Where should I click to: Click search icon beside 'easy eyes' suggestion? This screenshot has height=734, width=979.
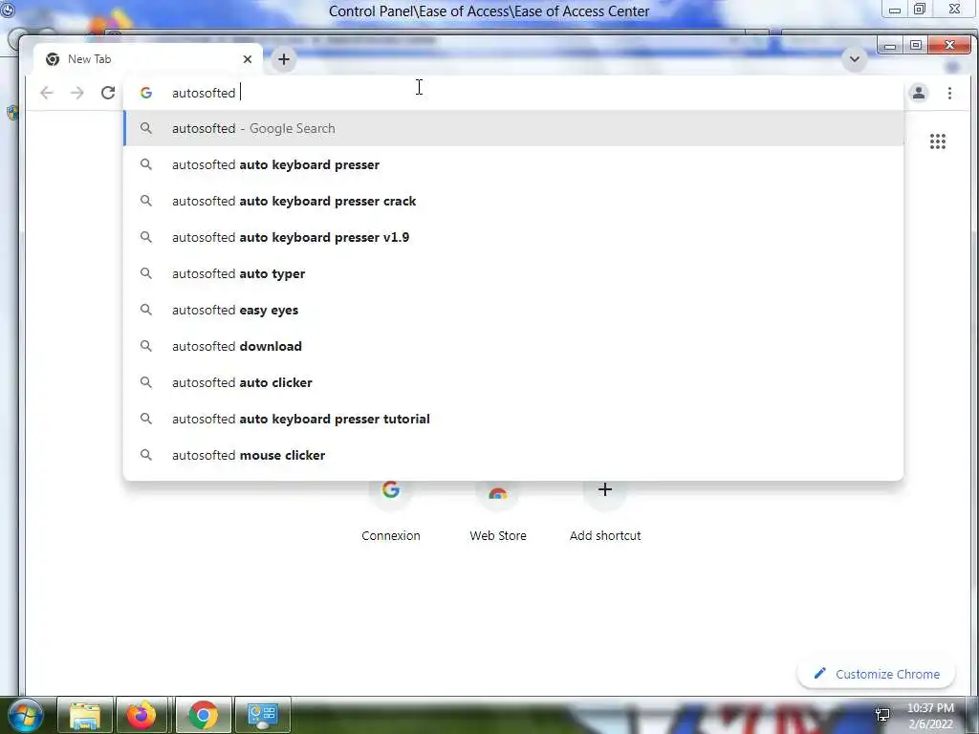point(146,310)
